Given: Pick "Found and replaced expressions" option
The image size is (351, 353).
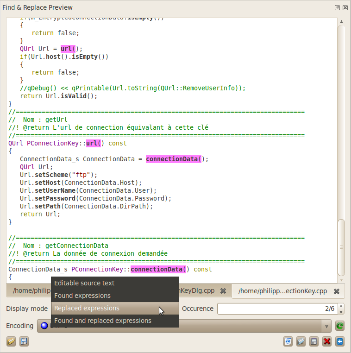Looking at the screenshot, I should click(103, 321).
